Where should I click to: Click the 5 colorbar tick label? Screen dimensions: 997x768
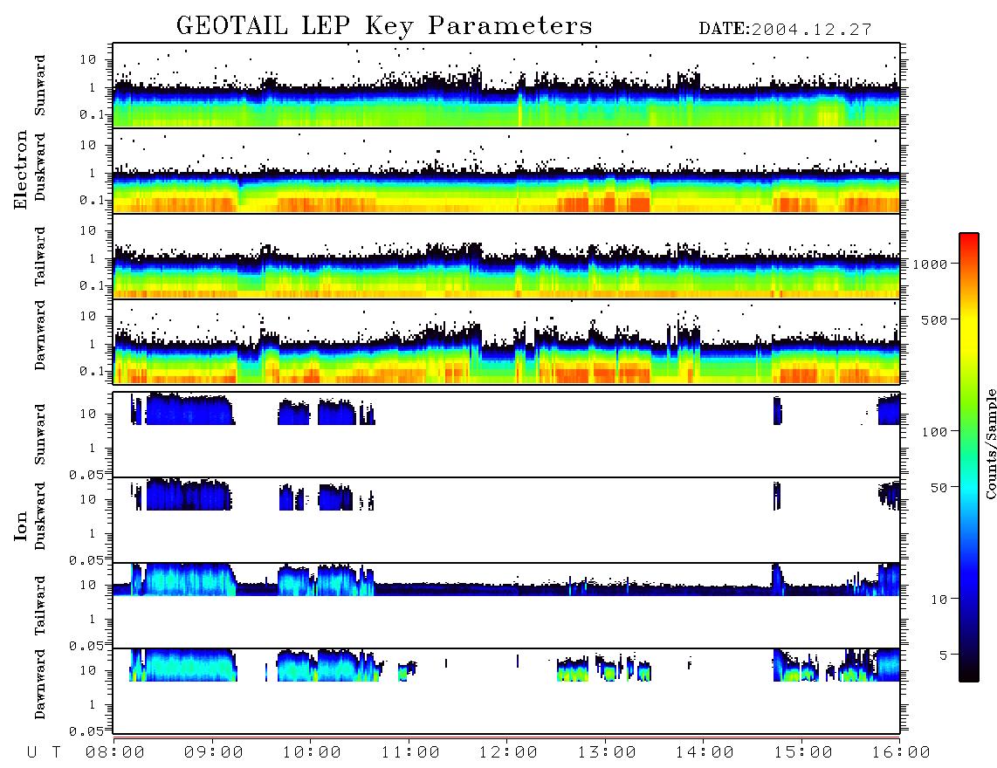tap(944, 655)
